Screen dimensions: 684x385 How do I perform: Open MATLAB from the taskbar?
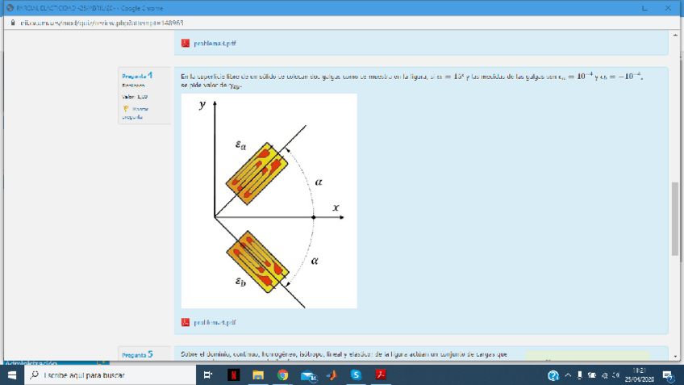332,375
